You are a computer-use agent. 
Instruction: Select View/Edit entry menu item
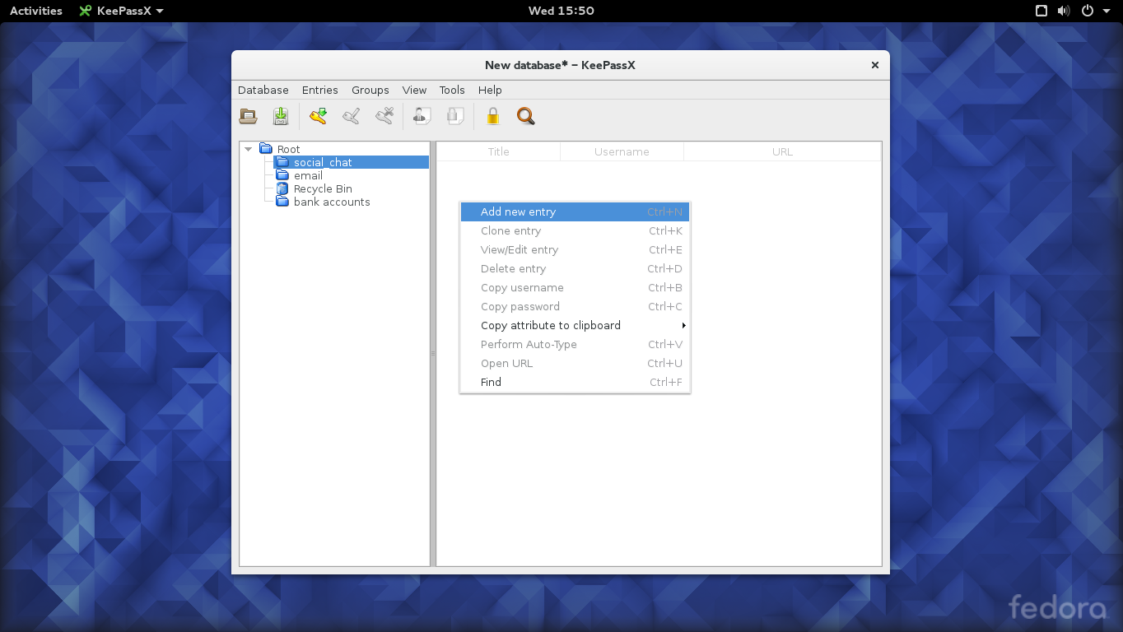click(575, 250)
